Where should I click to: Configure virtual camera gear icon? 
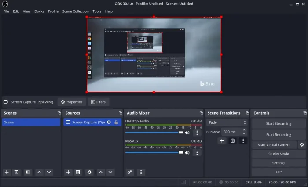tap(302, 144)
